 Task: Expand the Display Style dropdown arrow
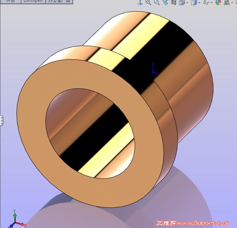[x=200, y=3]
